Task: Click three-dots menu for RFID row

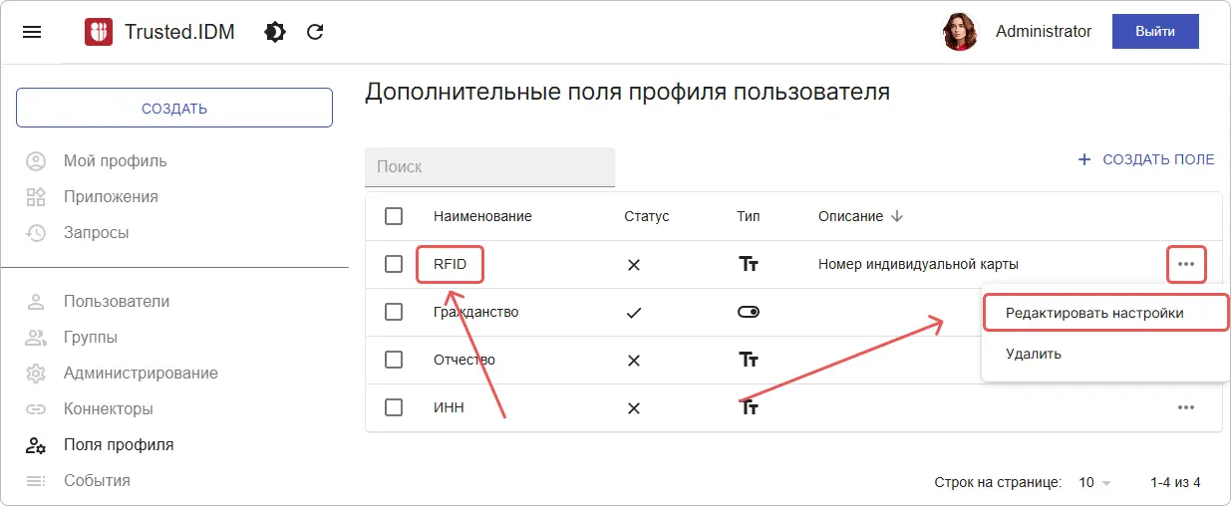Action: click(1185, 264)
